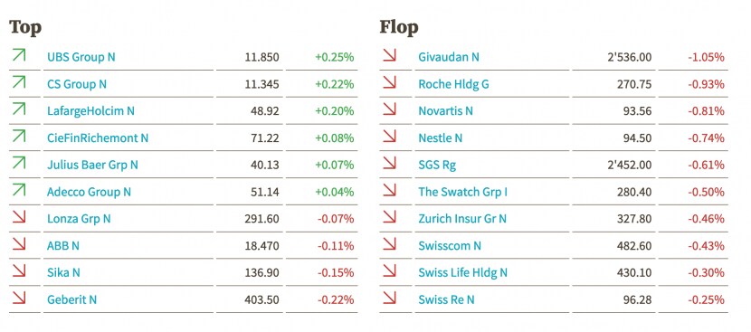
Task: Click the red arrow beside Geberit N
Action: click(19, 298)
